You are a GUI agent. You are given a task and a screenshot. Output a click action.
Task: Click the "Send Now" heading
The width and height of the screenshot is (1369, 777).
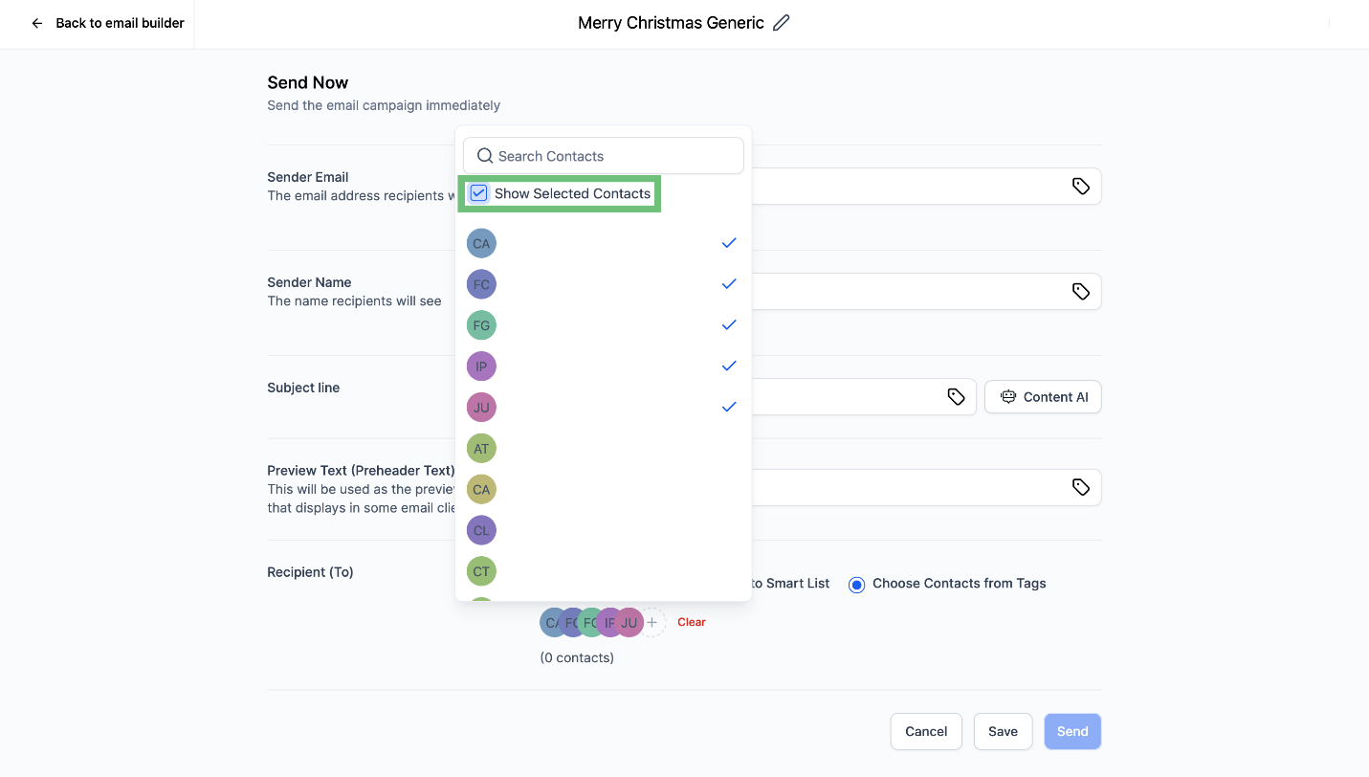point(308,82)
